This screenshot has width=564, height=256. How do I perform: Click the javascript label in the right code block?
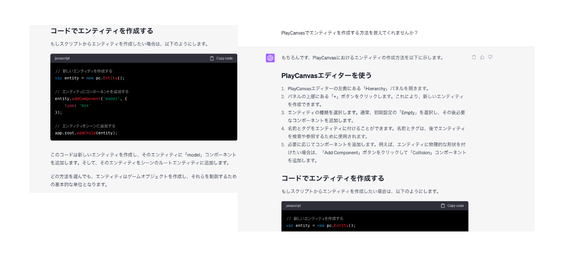[x=293, y=206]
